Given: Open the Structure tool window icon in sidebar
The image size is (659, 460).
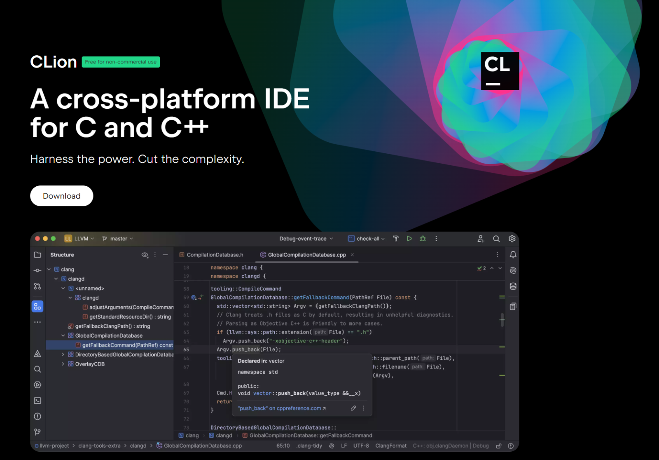Looking at the screenshot, I should [x=37, y=306].
